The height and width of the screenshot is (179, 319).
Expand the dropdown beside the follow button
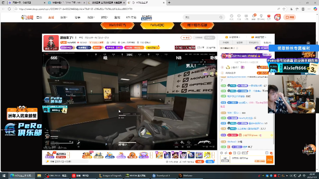[x=210, y=37]
